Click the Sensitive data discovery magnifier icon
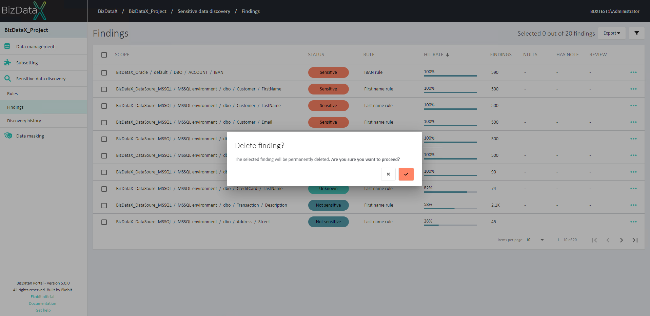This screenshot has width=650, height=316. coord(7,78)
